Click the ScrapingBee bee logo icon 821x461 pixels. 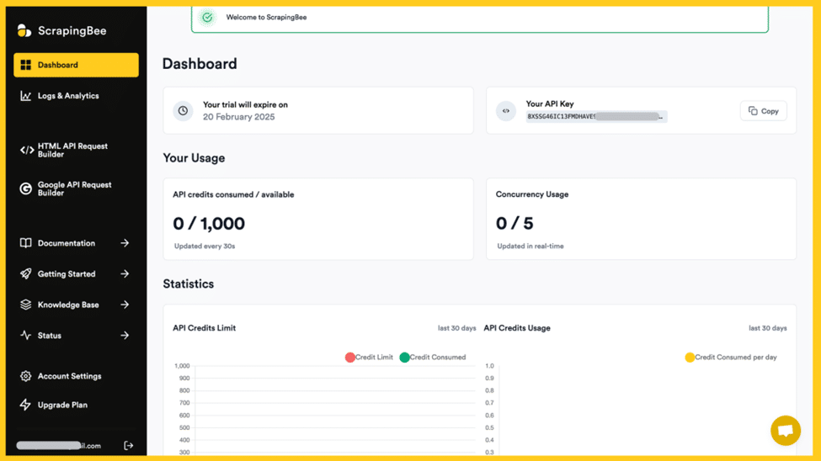pos(24,31)
